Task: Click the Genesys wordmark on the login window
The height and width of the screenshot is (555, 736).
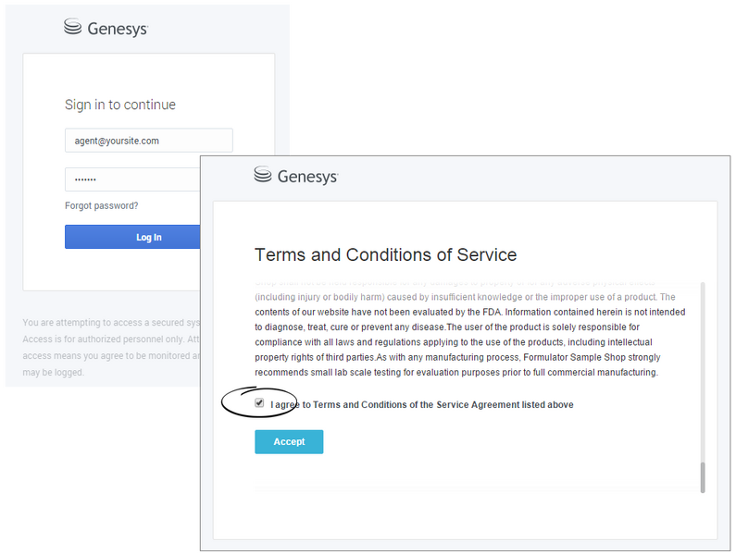Action: pos(118,29)
